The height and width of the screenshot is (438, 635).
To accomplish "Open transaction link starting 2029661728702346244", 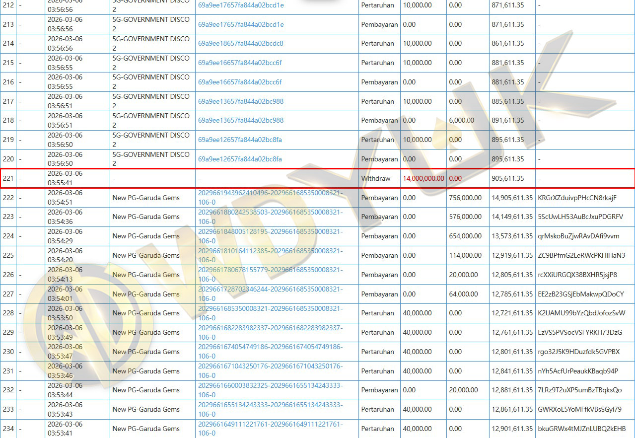I will [x=270, y=289].
